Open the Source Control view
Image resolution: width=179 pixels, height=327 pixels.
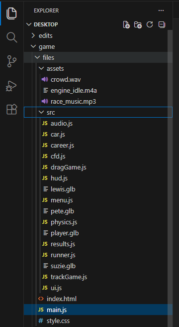click(11, 61)
